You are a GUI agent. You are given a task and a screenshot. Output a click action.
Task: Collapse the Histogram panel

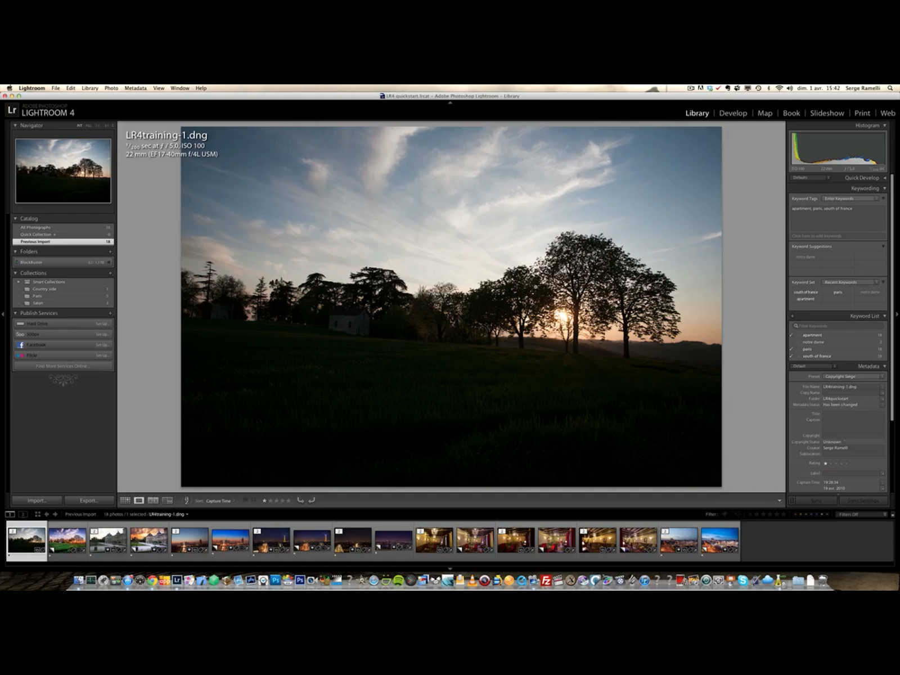point(885,125)
